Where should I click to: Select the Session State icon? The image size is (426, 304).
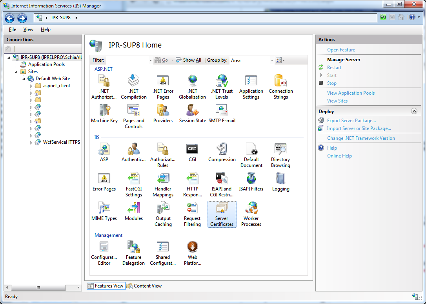click(x=192, y=114)
